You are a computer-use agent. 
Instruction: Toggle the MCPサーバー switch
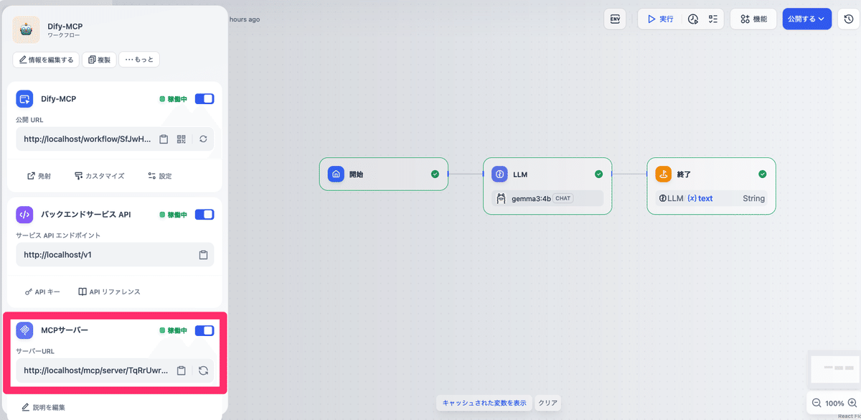coord(204,330)
